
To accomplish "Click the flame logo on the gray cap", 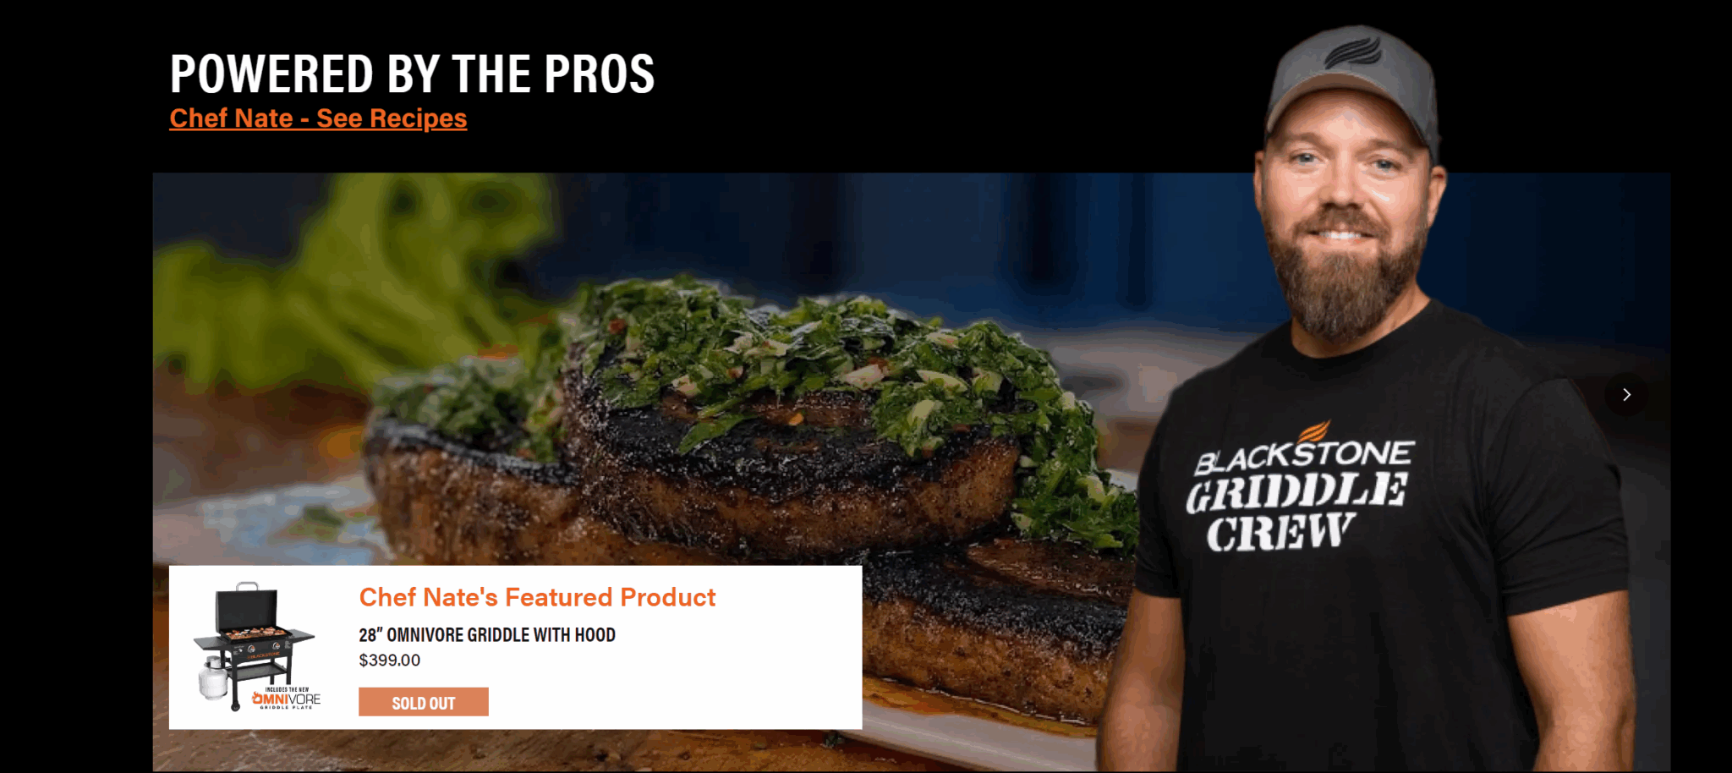I will pyautogui.click(x=1353, y=52).
